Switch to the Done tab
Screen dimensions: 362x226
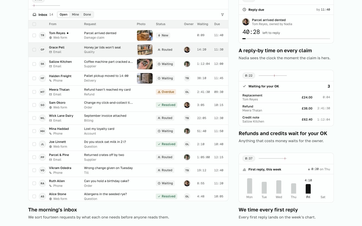pos(87,15)
